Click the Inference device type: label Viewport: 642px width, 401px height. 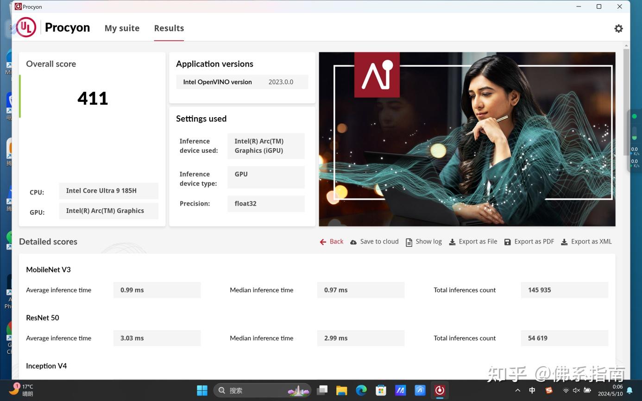(198, 179)
